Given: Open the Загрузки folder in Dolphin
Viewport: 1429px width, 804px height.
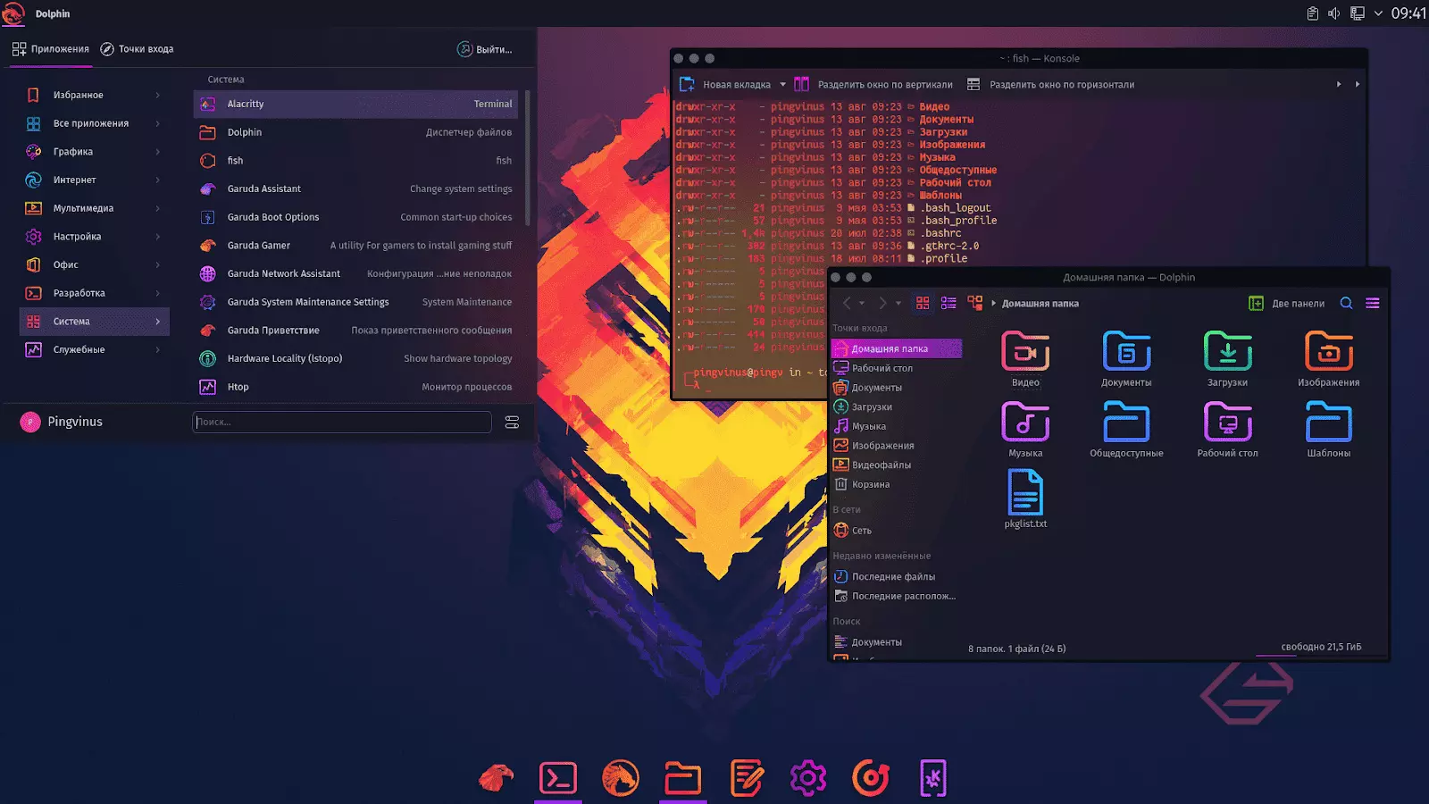Looking at the screenshot, I should [x=1227, y=358].
